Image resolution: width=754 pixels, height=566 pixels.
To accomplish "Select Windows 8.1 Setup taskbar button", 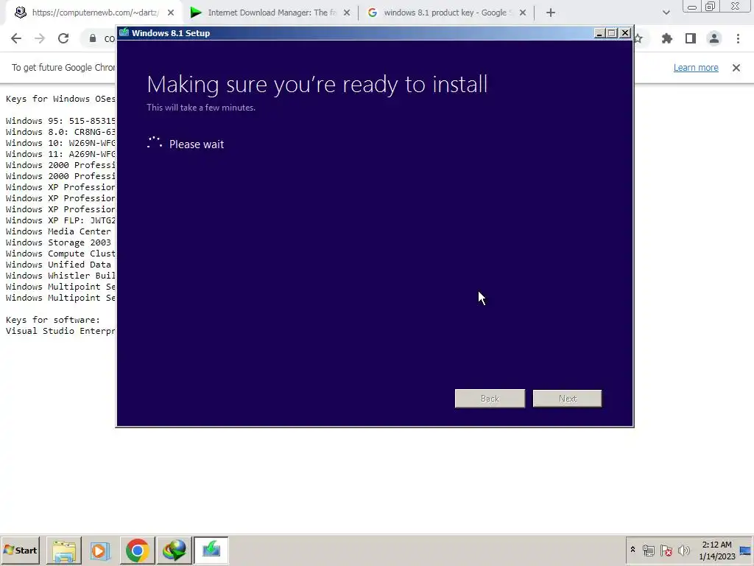I will click(211, 550).
